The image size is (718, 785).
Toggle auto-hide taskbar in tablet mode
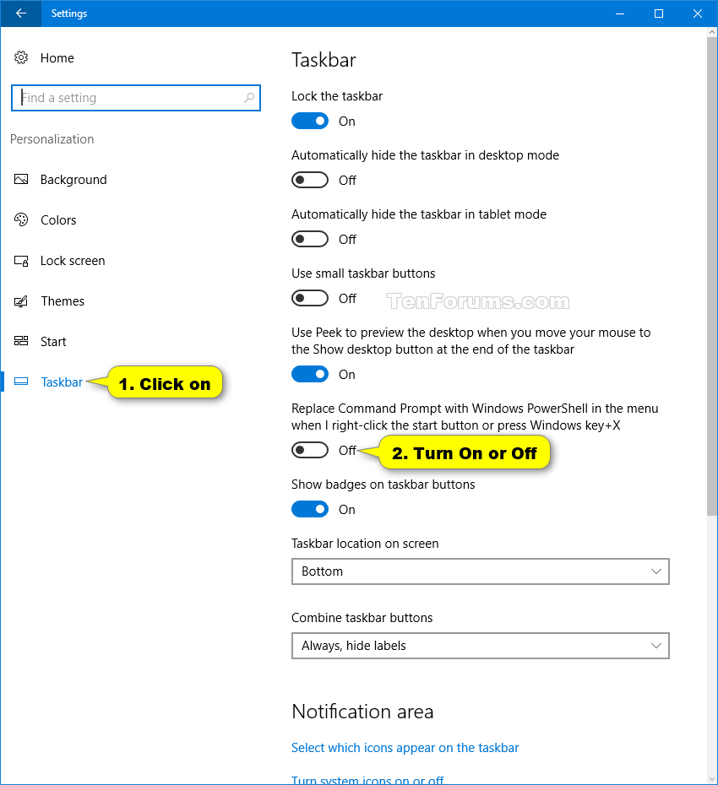click(x=310, y=239)
